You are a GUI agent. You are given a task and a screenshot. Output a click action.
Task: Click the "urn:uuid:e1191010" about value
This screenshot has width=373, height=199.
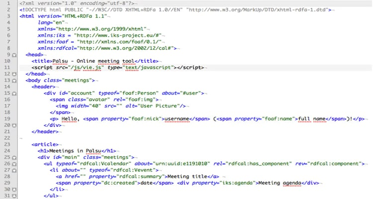[x=181, y=164]
